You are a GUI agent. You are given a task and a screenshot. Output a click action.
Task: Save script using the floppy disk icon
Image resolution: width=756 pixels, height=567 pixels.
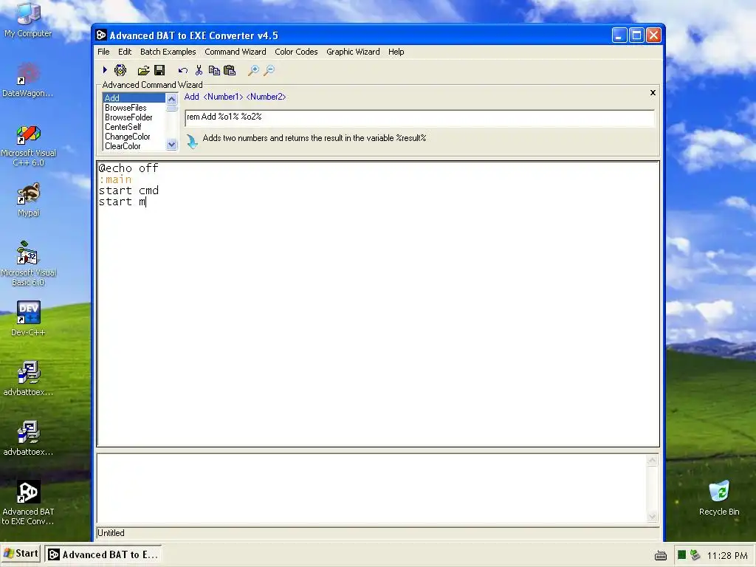(159, 70)
